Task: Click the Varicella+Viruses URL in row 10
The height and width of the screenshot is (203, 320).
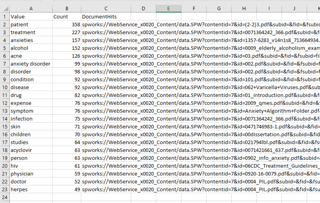Action: [201, 87]
